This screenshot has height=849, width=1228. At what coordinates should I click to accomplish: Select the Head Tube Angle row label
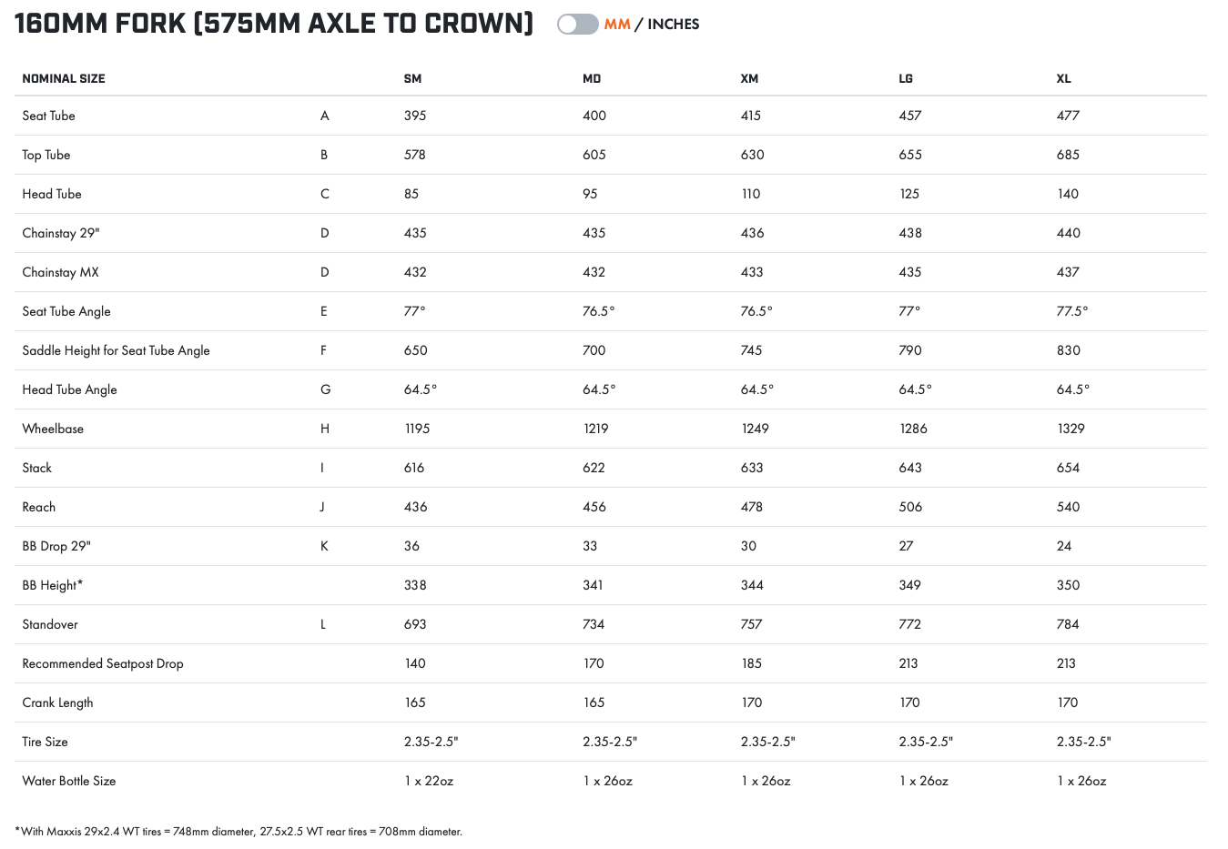tap(70, 389)
